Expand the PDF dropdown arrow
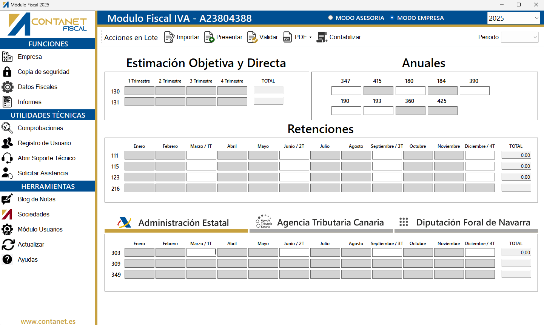 (310, 37)
